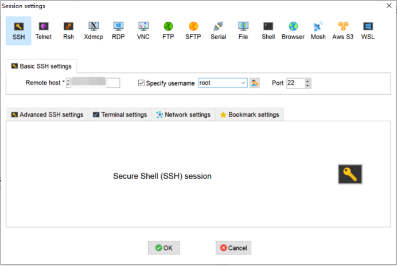Click in the Remote host field
Screen dimensions: 397x266
[x=93, y=83]
